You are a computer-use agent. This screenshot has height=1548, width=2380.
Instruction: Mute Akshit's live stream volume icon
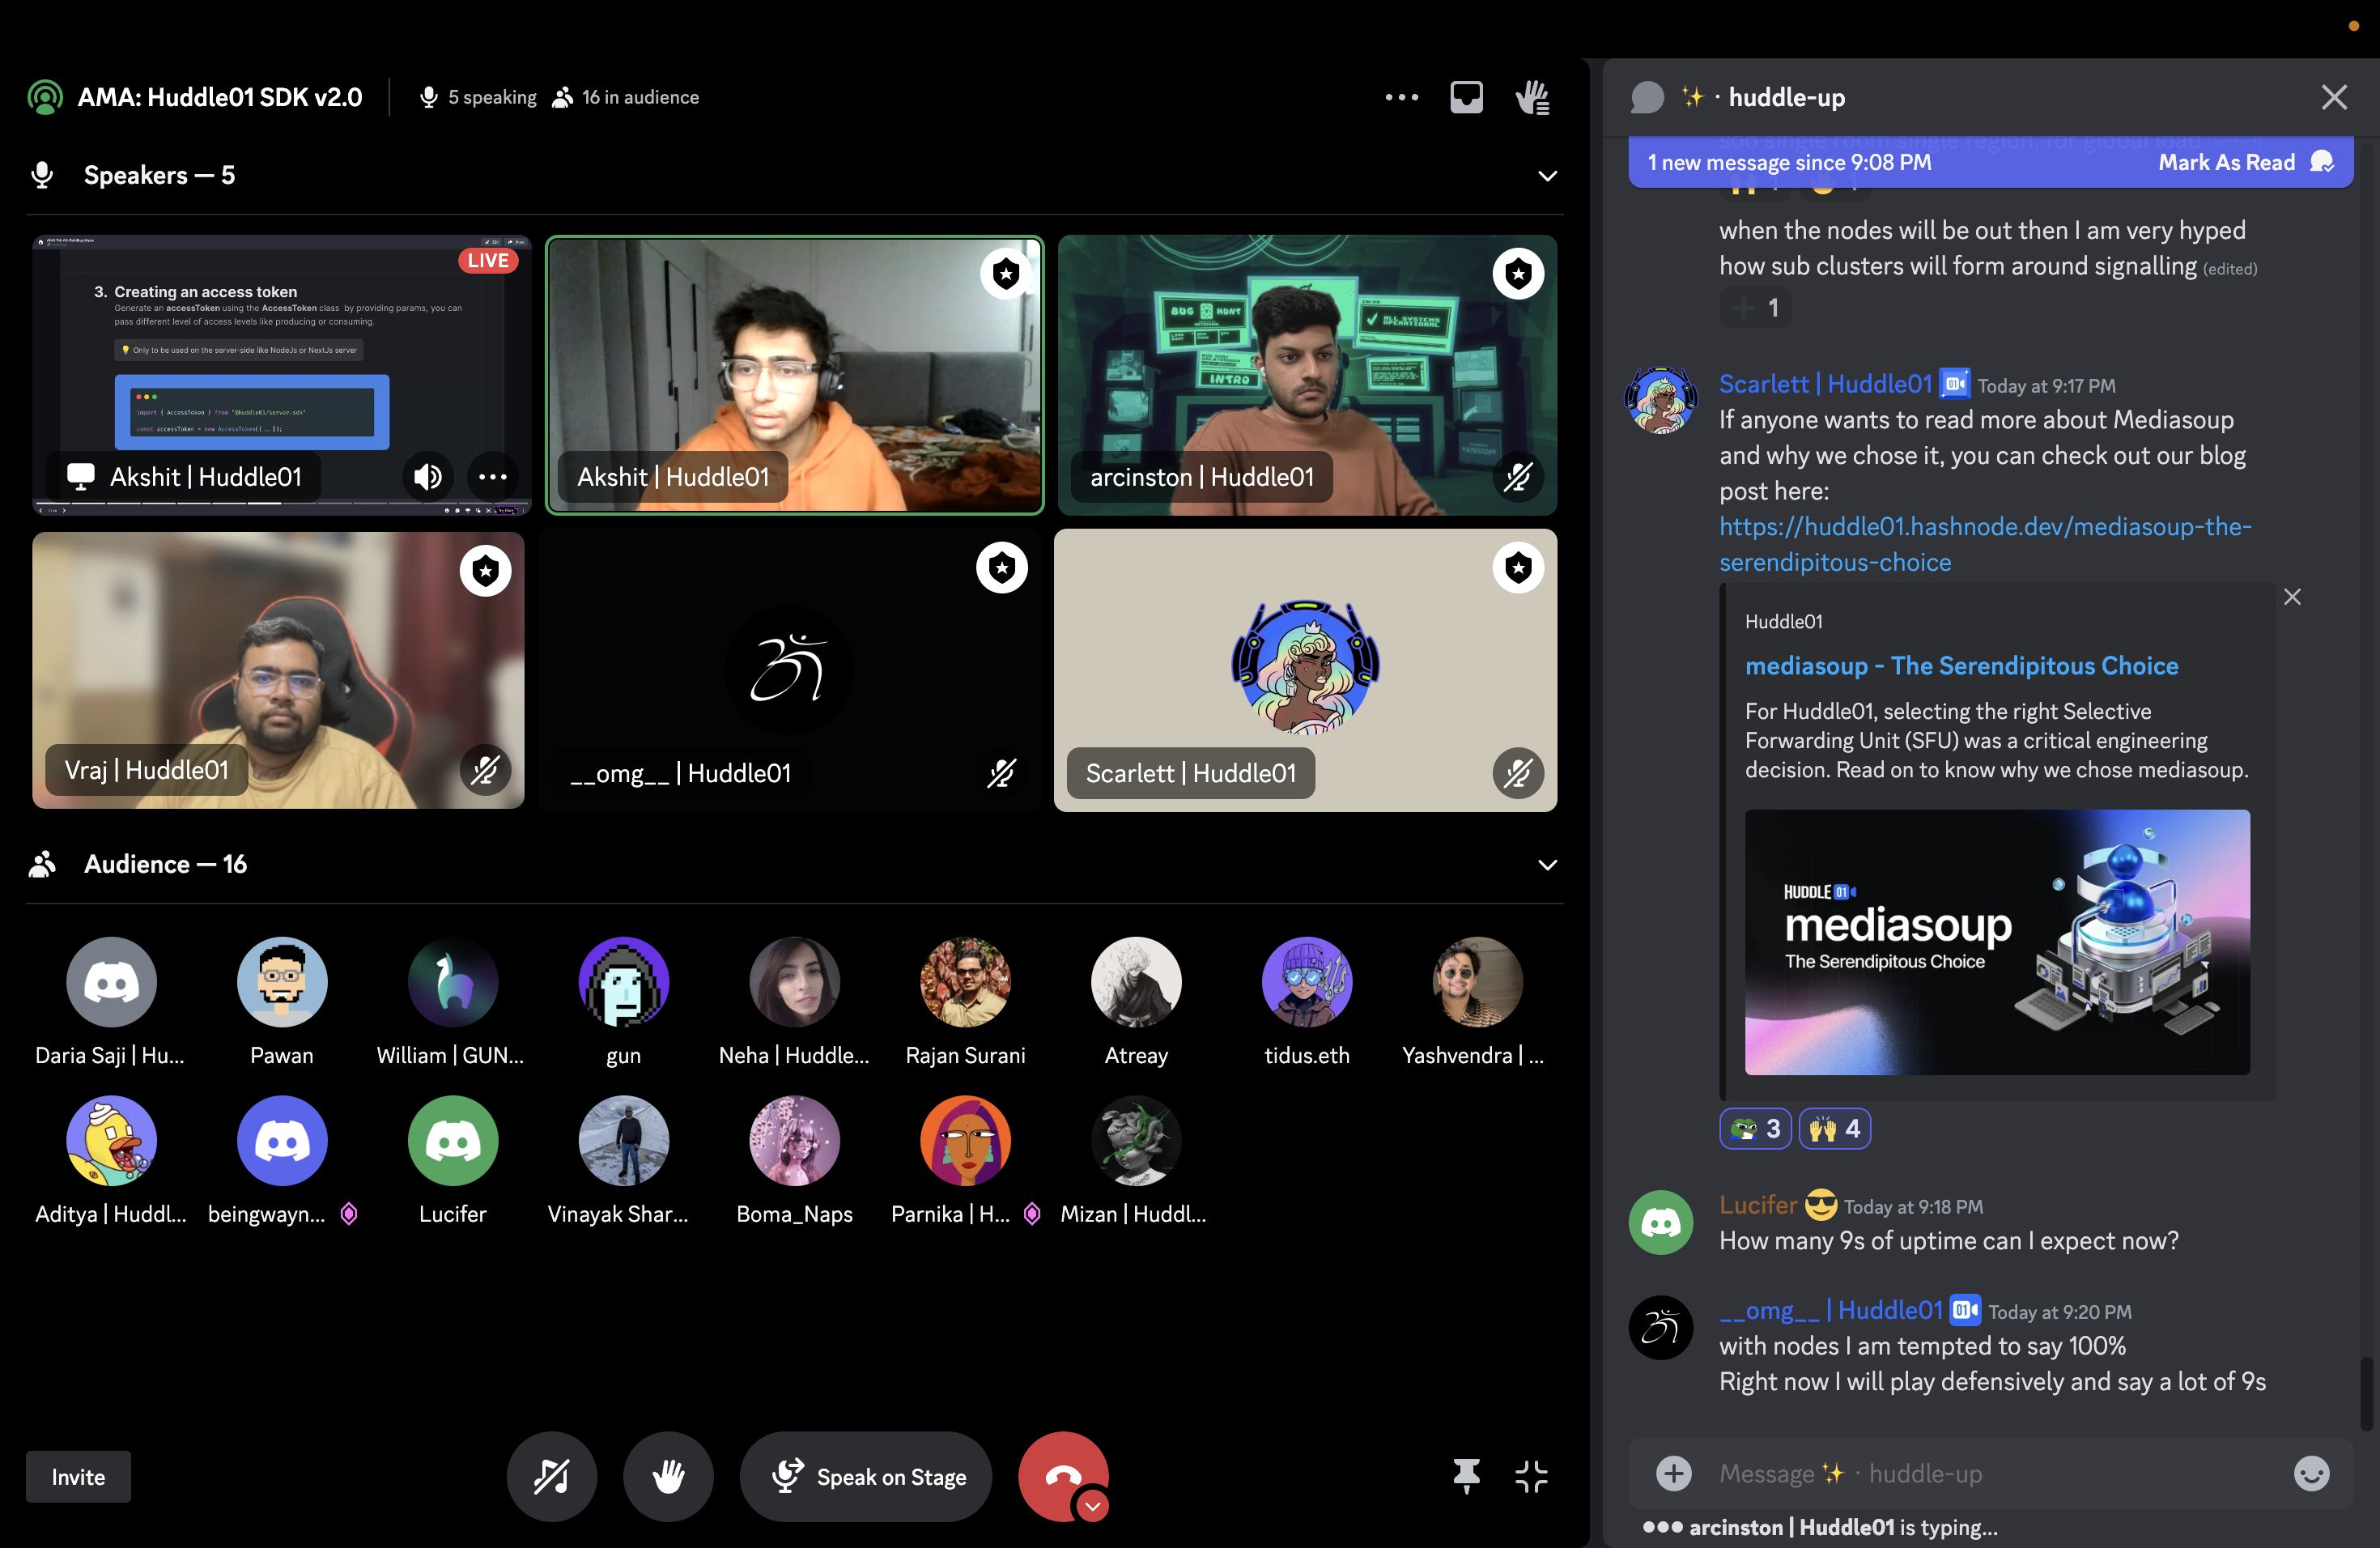[428, 477]
